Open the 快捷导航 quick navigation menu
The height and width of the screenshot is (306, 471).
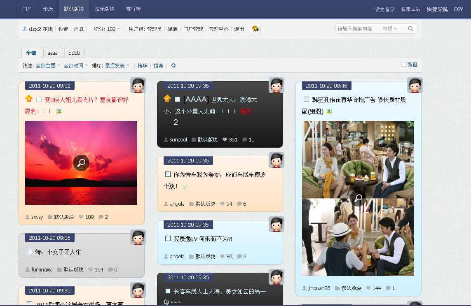coord(437,9)
